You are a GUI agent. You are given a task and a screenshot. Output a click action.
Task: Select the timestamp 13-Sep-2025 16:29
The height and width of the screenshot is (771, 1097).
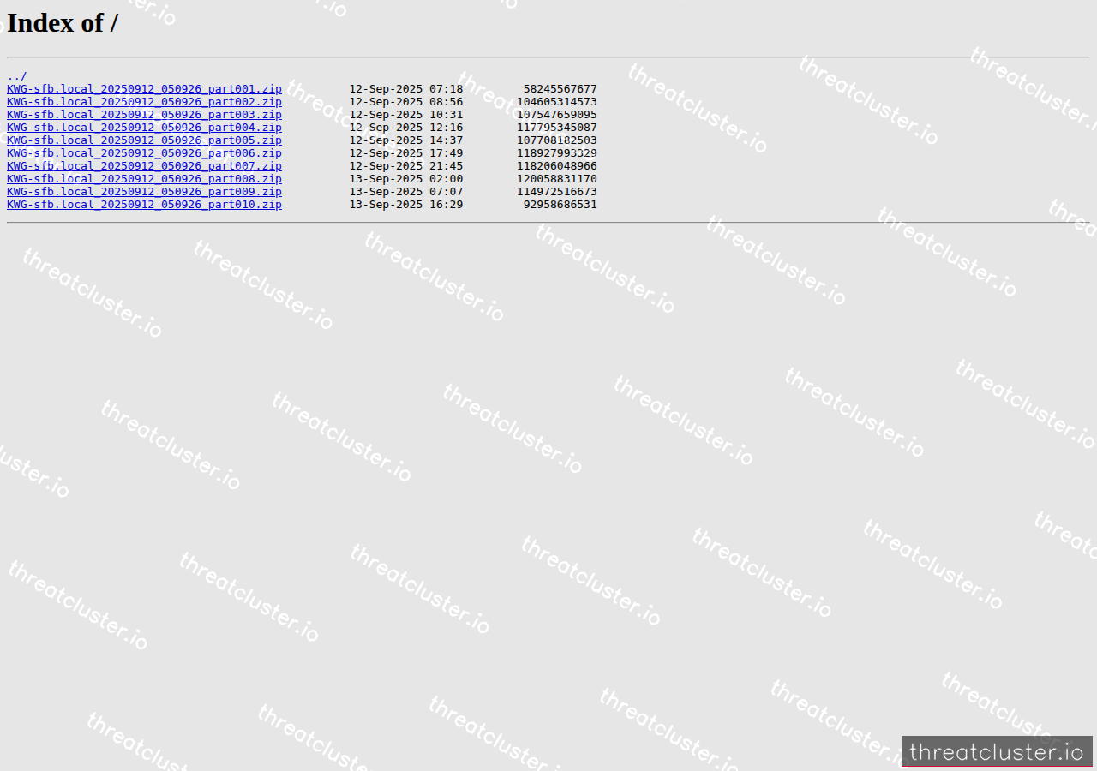point(406,205)
